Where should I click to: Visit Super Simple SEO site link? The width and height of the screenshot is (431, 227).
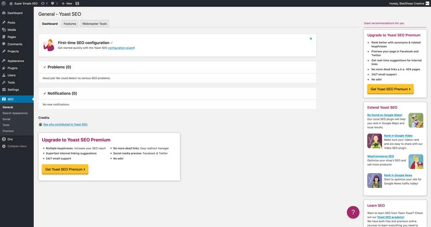(24, 3)
